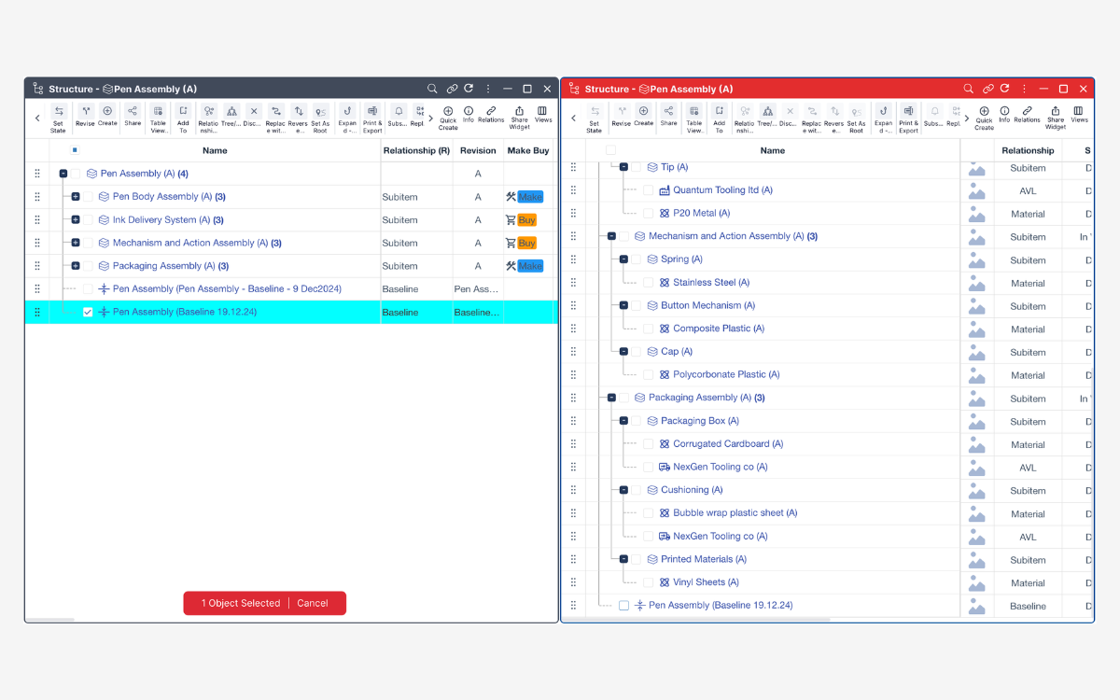Collapse Packaging Assembly (A) in right panel
1120x700 pixels.
pyautogui.click(x=611, y=398)
